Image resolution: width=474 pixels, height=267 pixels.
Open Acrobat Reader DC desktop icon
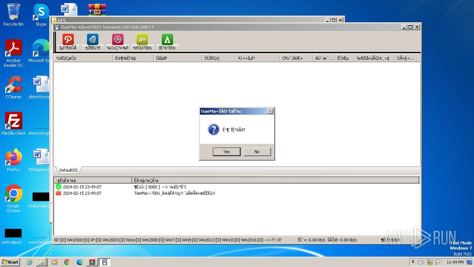coord(13,54)
